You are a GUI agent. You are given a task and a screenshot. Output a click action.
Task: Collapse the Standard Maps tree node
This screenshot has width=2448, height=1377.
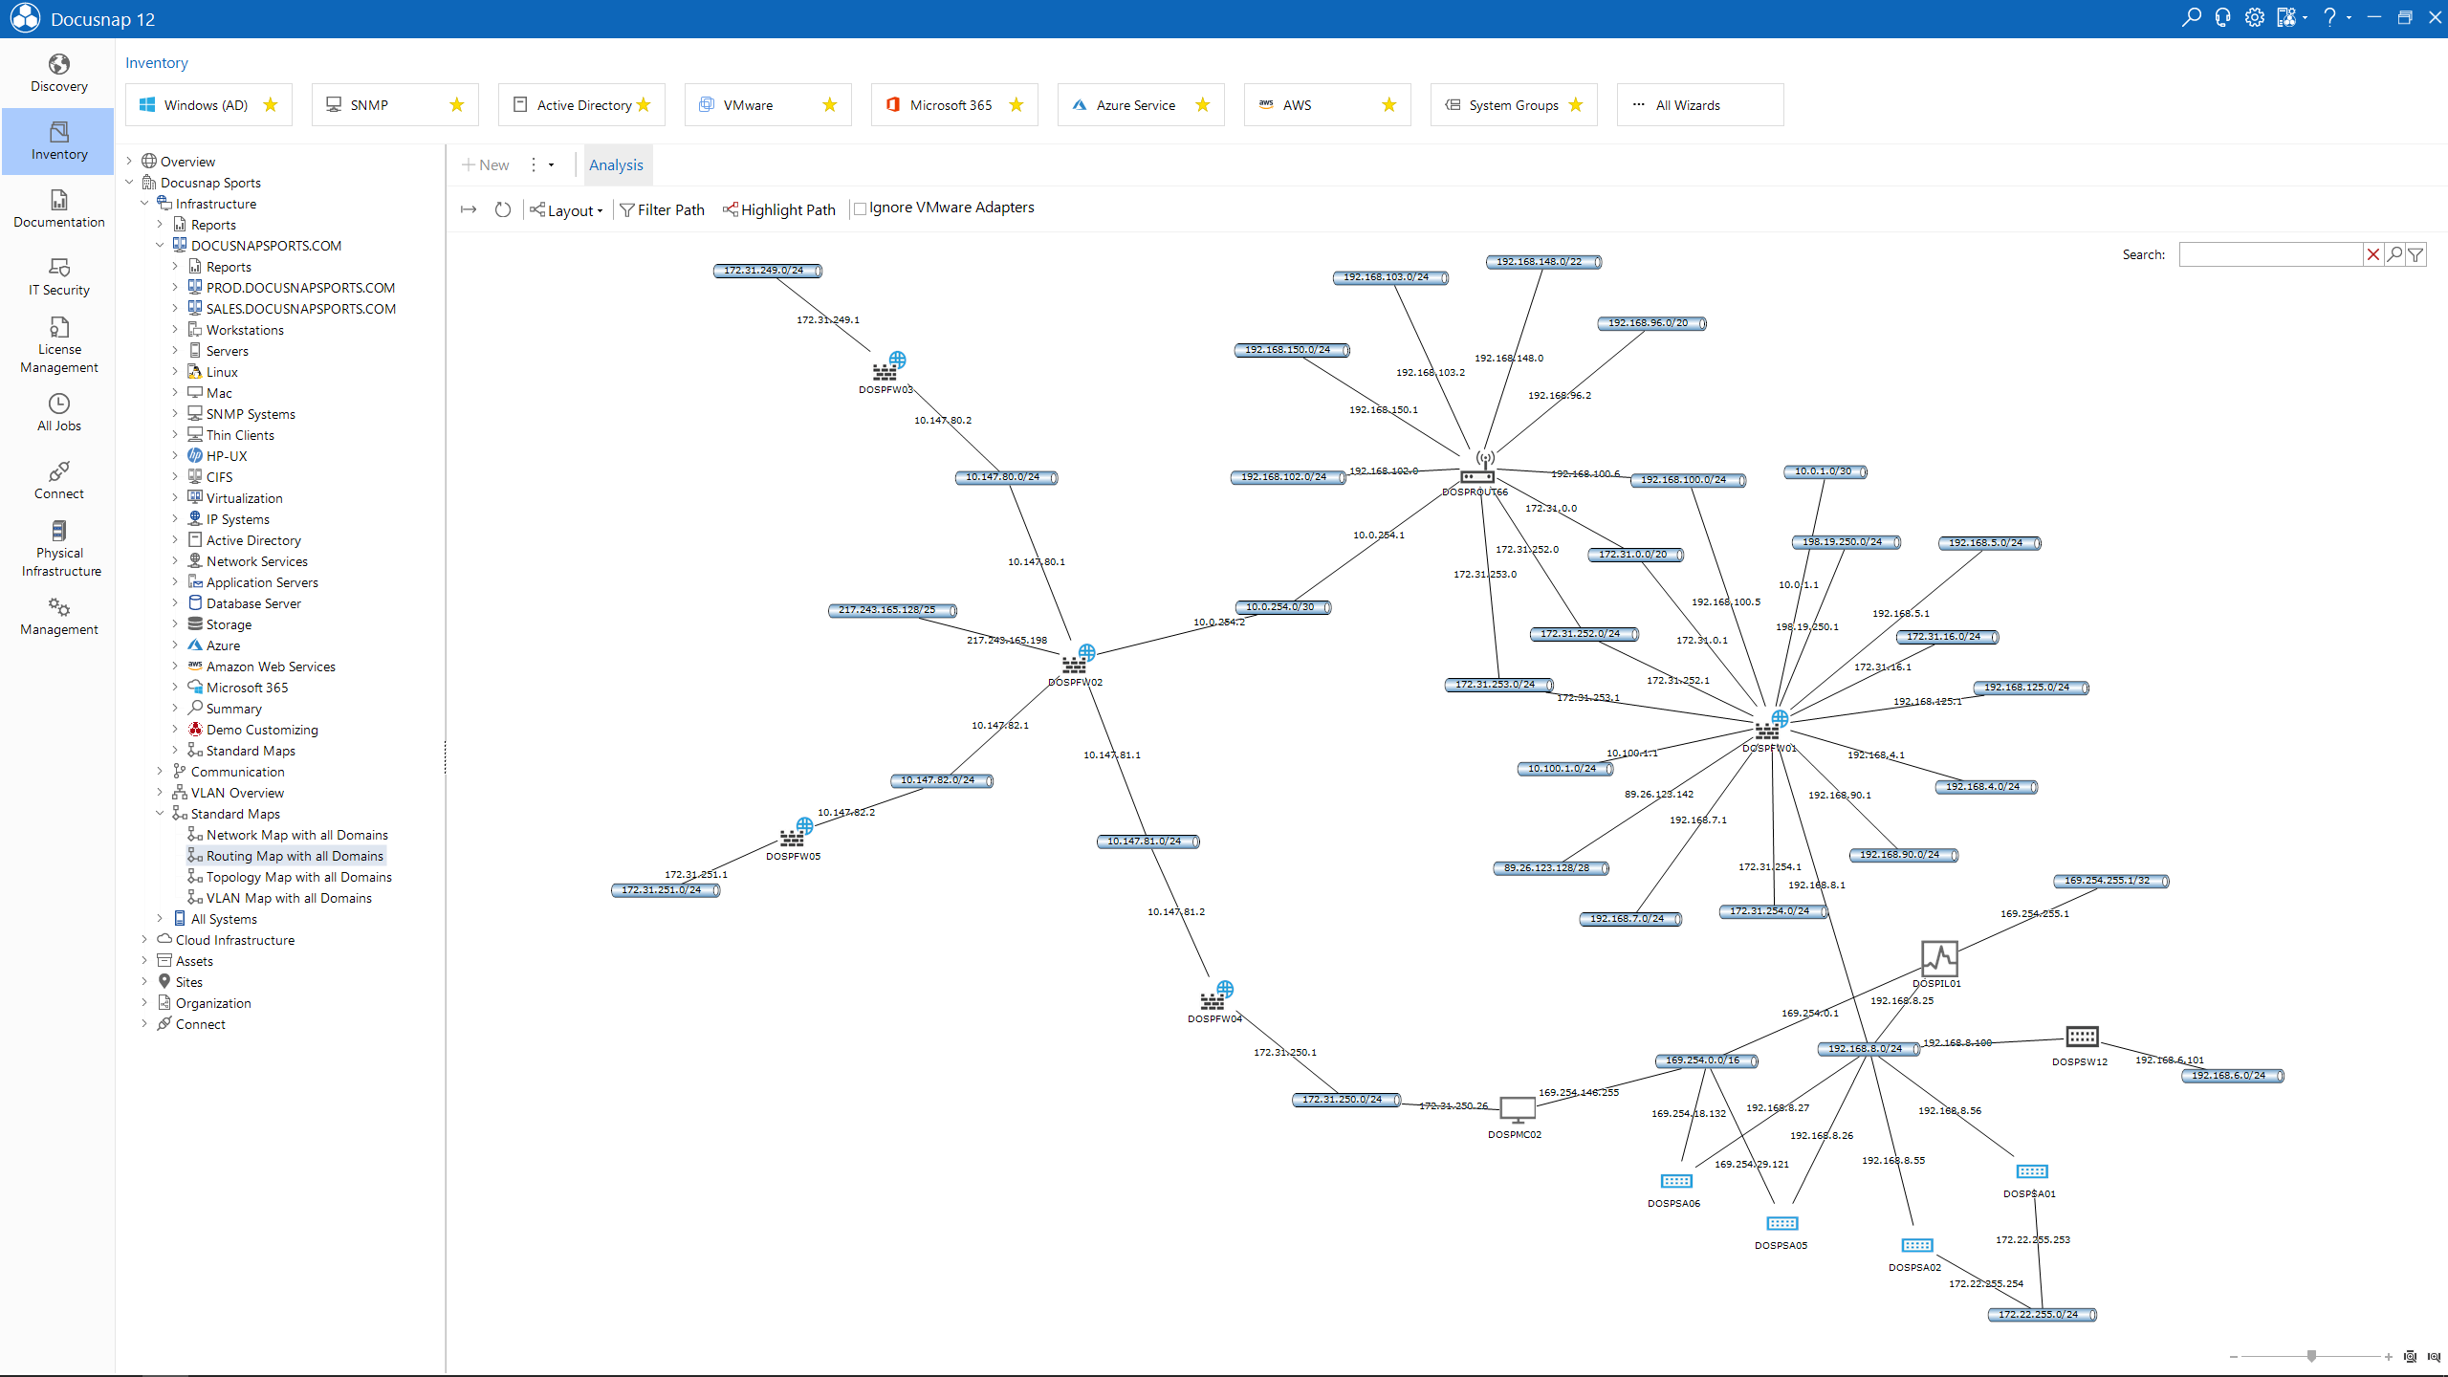point(160,814)
